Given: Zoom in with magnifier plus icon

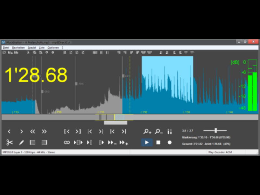Looking at the screenshot, I should coord(147,132).
